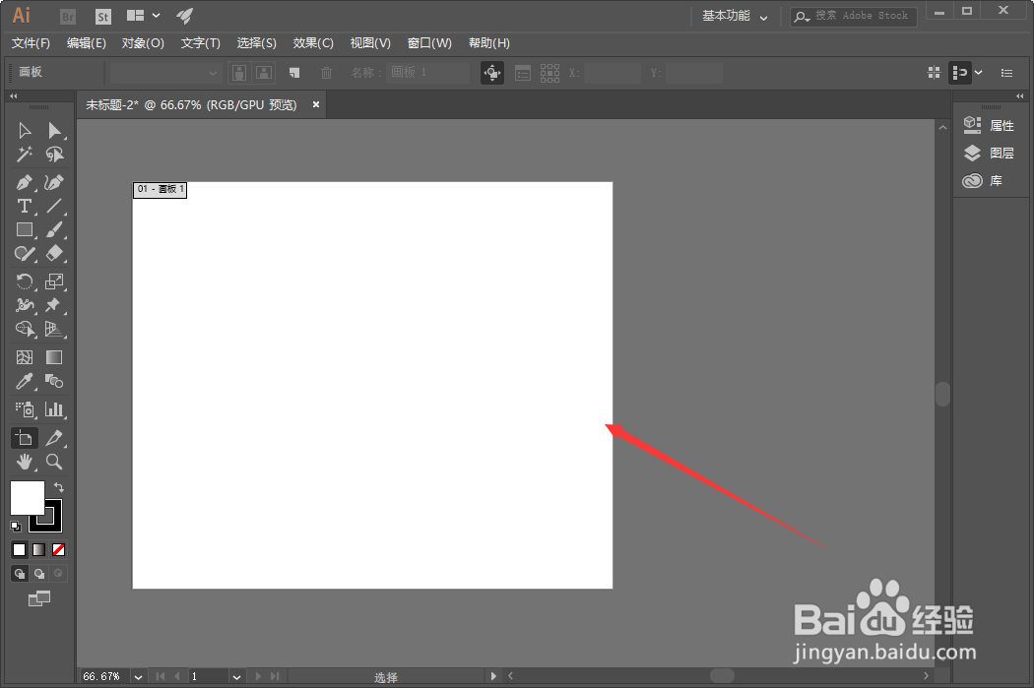Open the 对象(O) menu
The height and width of the screenshot is (688, 1034).
[143, 43]
